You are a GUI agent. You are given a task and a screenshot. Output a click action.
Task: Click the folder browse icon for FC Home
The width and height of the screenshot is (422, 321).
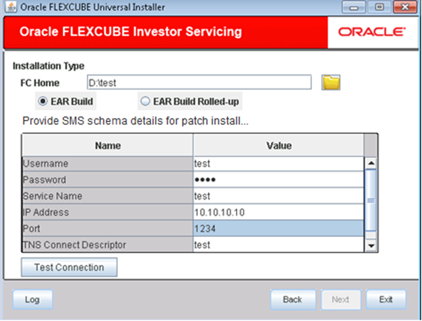(331, 83)
